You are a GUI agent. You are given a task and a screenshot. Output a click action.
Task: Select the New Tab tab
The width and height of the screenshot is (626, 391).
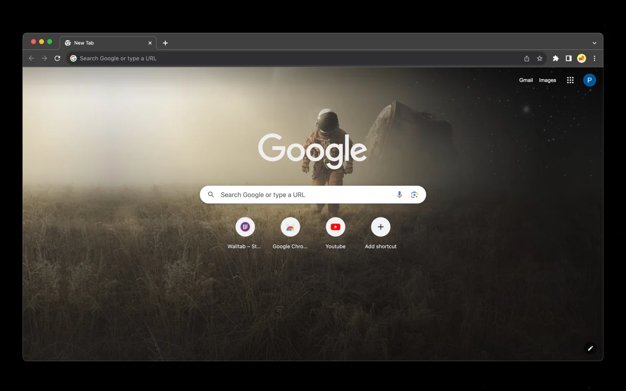[x=108, y=43]
